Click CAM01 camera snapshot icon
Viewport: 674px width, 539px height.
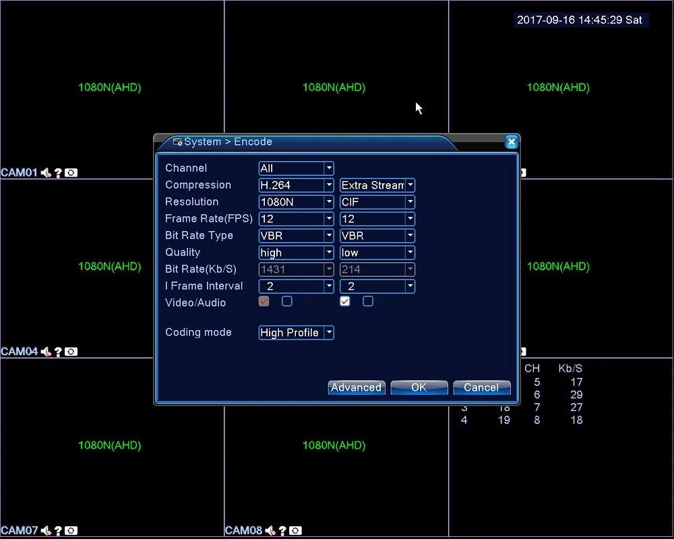[71, 172]
